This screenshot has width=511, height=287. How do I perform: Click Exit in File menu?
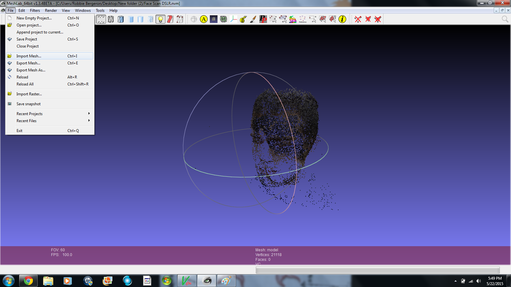pos(50,131)
